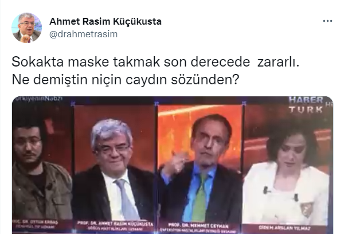
Task: Open the three-dot more options menu
Action: (x=327, y=21)
